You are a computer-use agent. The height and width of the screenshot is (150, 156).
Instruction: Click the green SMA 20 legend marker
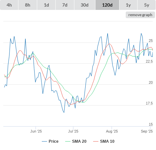(68, 141)
